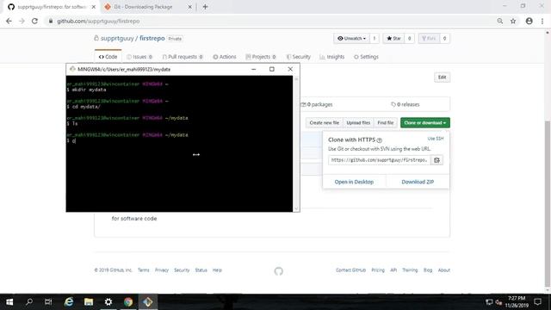Open the Help footer link

[217, 270]
